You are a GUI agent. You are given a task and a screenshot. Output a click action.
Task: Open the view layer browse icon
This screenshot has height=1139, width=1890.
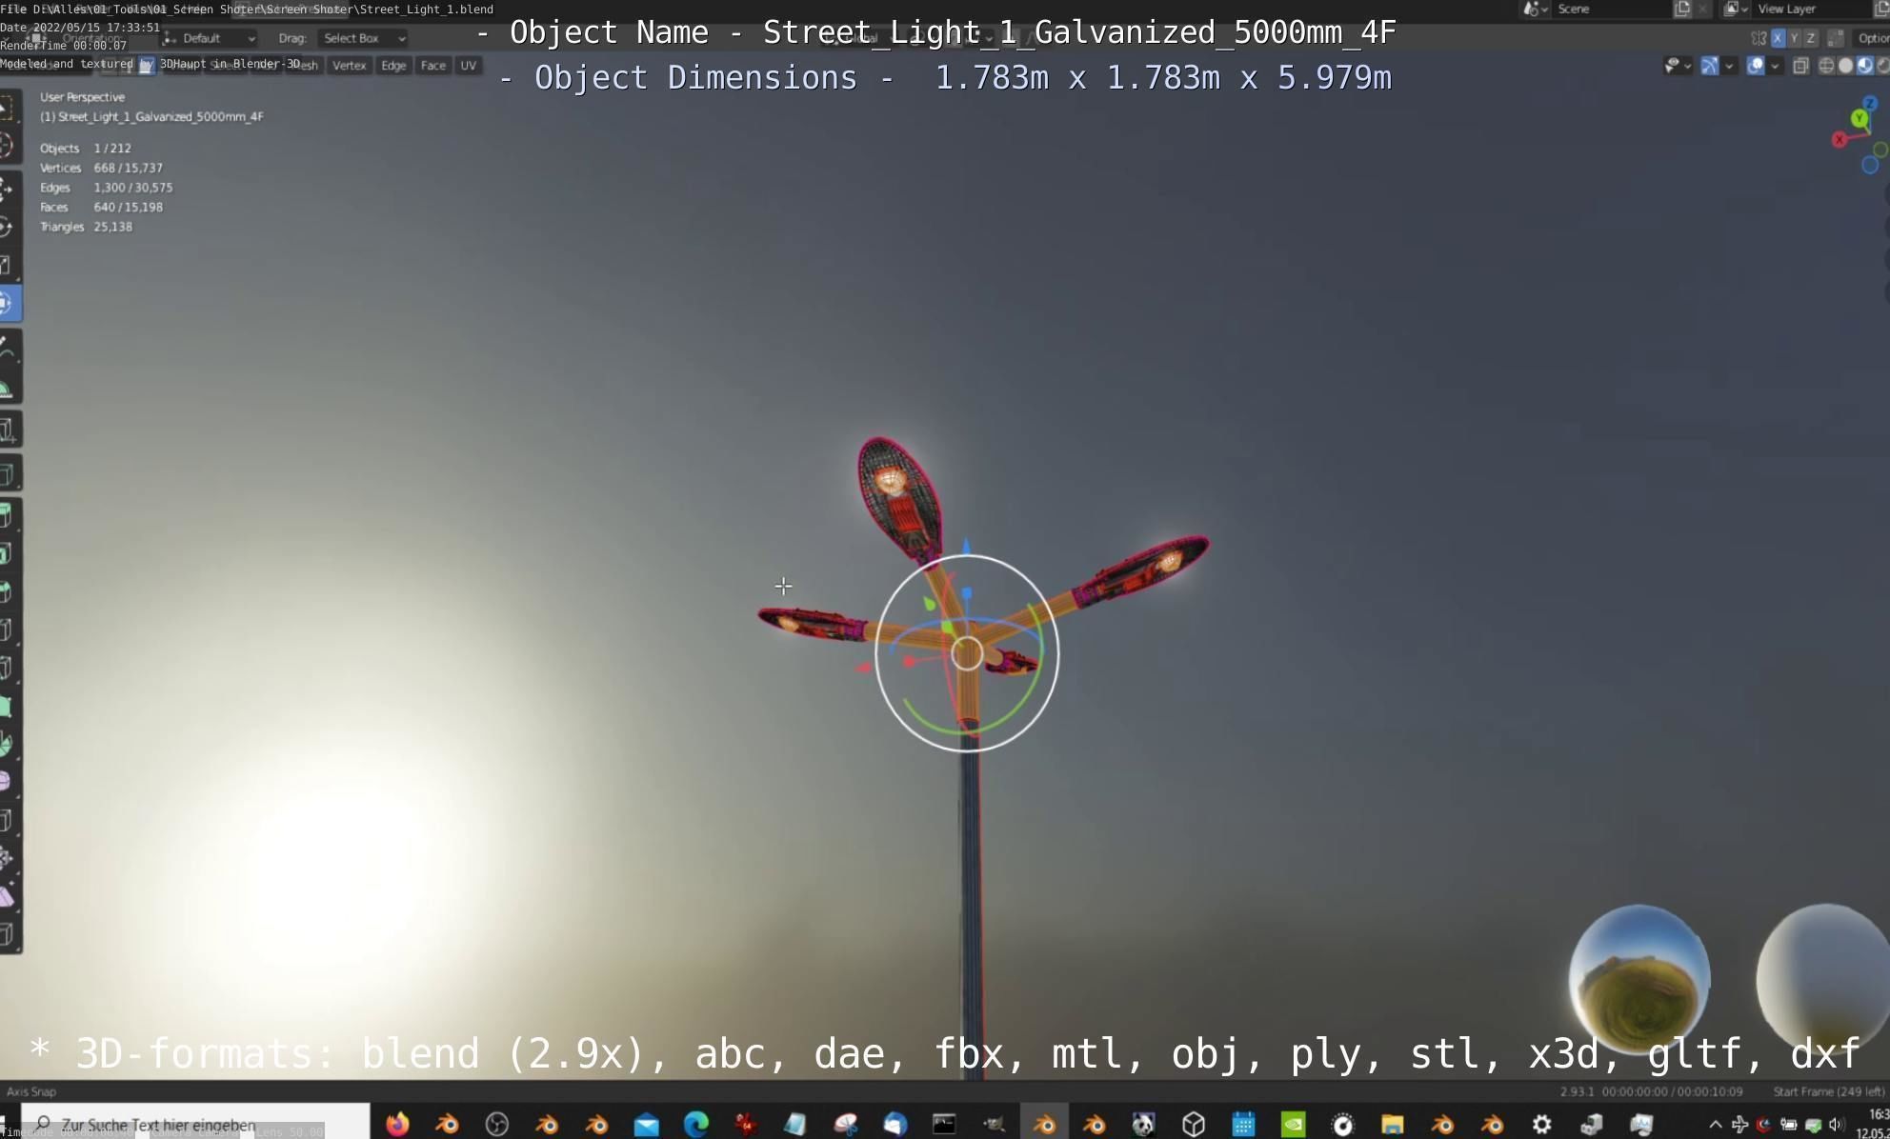[1736, 10]
